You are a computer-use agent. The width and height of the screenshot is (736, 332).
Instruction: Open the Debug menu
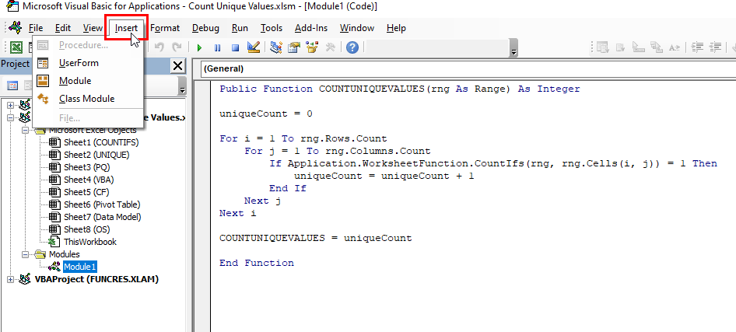pyautogui.click(x=205, y=28)
